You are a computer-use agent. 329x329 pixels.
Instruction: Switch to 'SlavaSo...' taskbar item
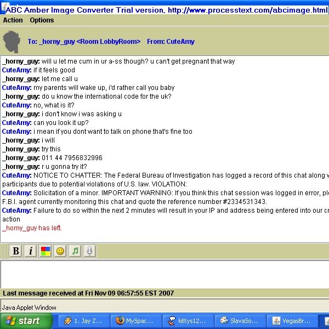(x=241, y=321)
